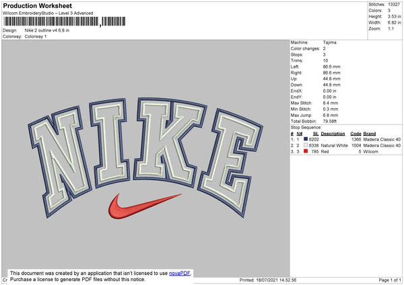Click the 'Code' column header
404x285 pixels.
click(356, 134)
